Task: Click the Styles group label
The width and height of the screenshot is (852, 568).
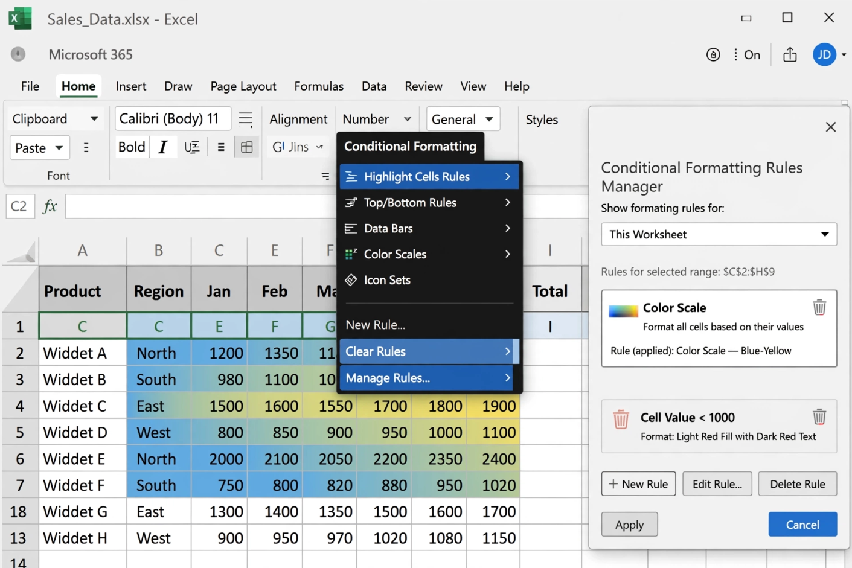Action: point(542,120)
